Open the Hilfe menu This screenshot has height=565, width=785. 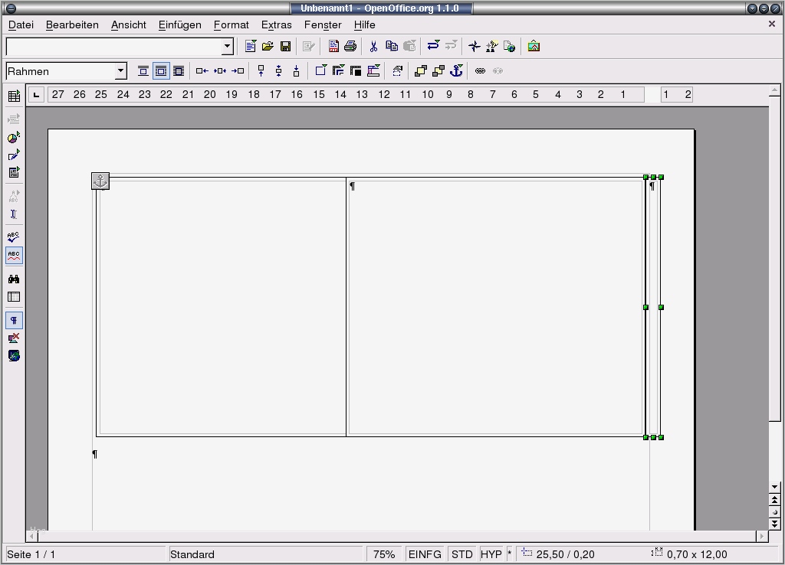[364, 25]
